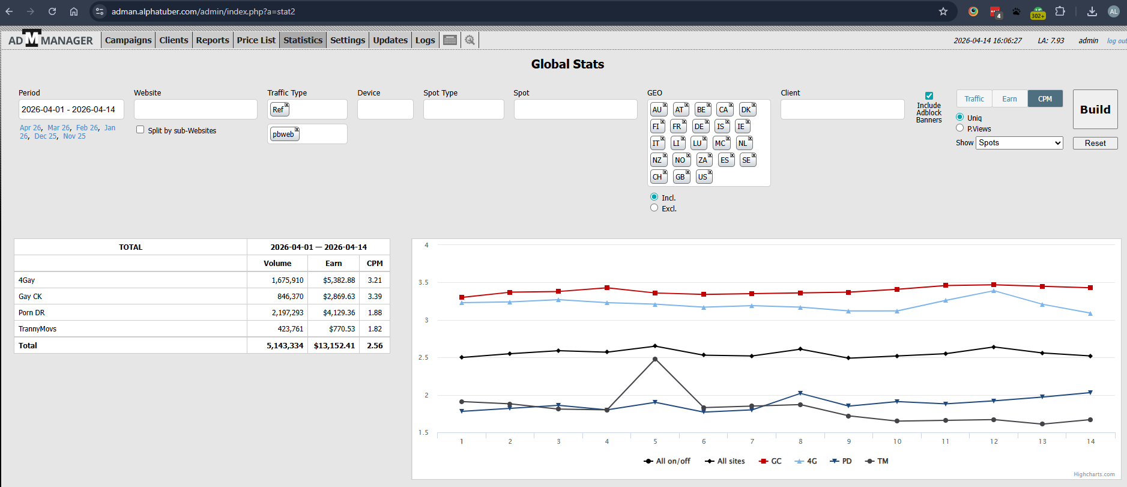Remove the US geo tag
1127x487 pixels.
(x=710, y=172)
